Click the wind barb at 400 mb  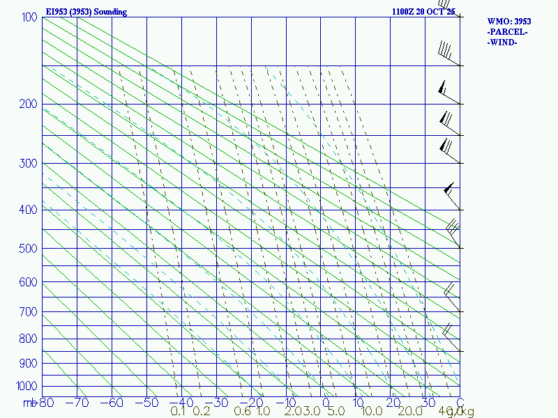tap(452, 196)
